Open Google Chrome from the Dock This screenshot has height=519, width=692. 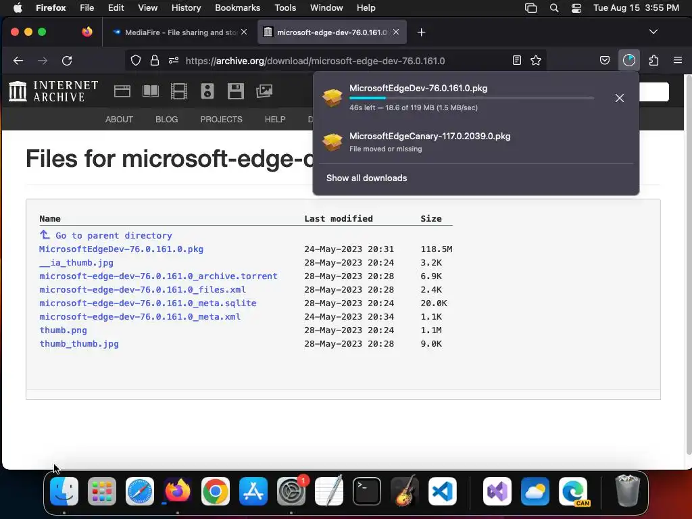(216, 491)
